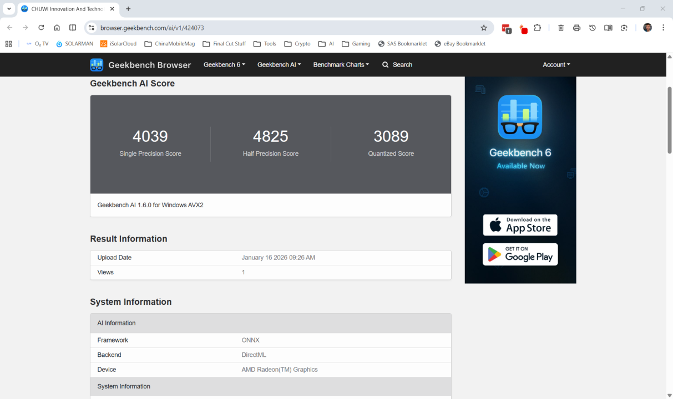Click the screenshot capture icon
673x399 pixels.
624,27
